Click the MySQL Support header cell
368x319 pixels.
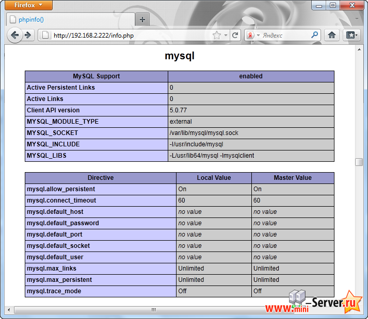click(97, 76)
